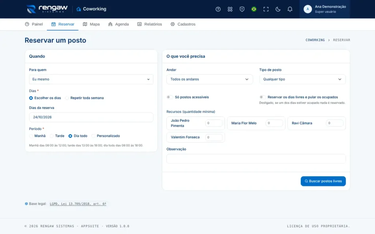375x234 pixels.
Task: Toggle fullscreen mode icon
Action: click(266, 9)
